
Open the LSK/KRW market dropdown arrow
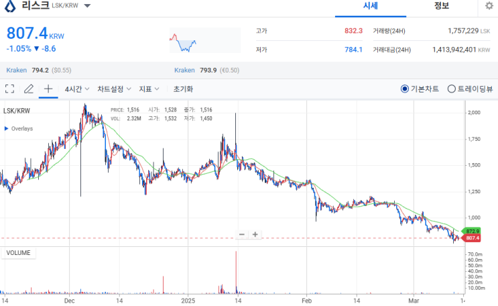[x=87, y=6]
